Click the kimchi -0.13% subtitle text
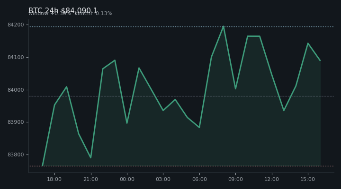This screenshot has width=341, height=189. [x=93, y=13]
